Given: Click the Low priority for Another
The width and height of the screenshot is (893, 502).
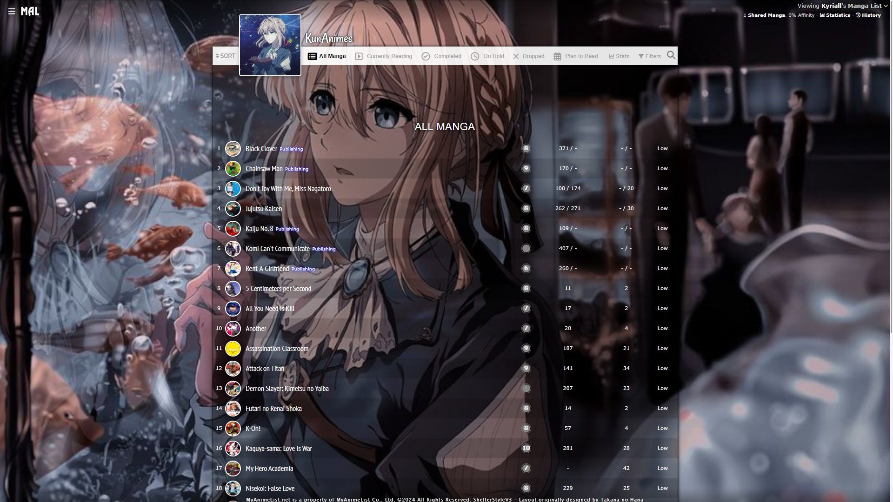Looking at the screenshot, I should (663, 328).
